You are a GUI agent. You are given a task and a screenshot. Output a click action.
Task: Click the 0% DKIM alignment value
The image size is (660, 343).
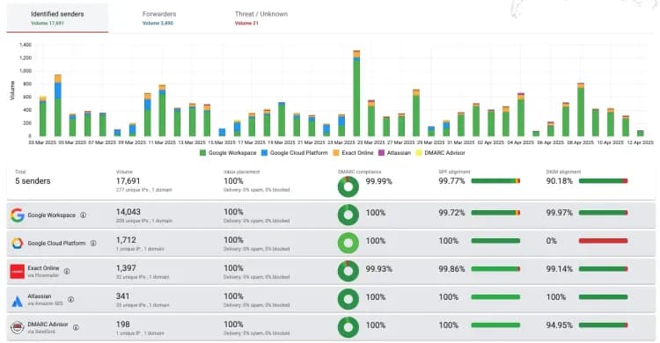552,241
